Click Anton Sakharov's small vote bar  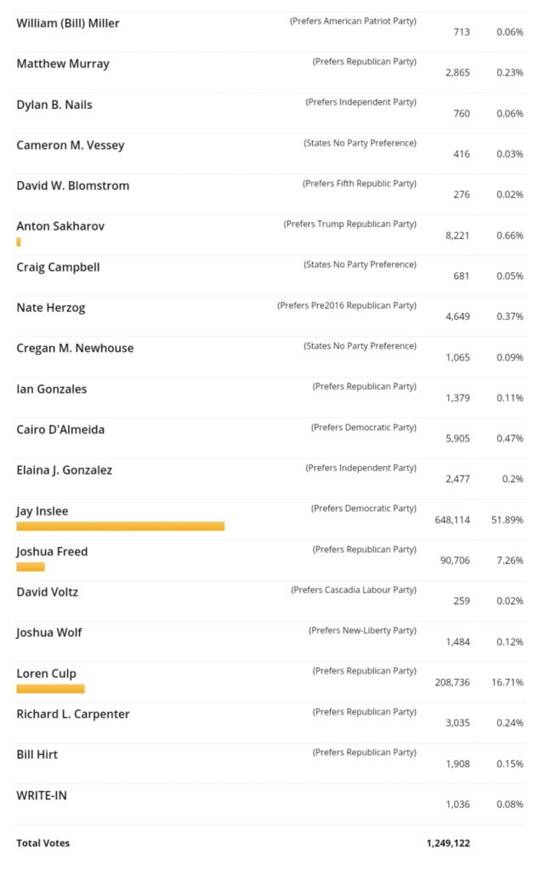click(19, 242)
